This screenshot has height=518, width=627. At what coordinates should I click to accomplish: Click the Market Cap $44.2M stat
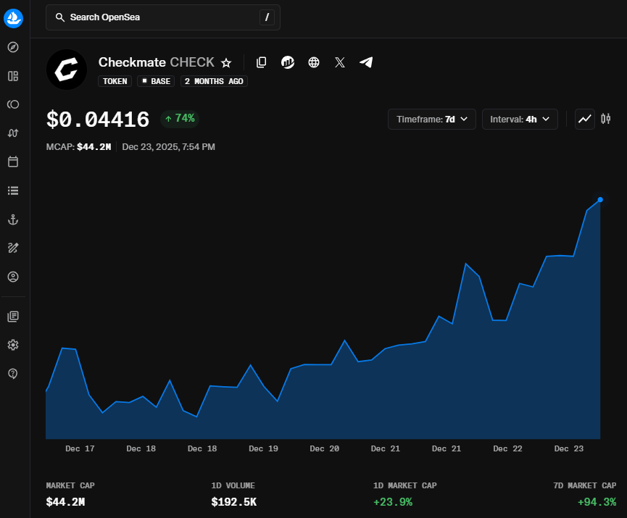pos(70,494)
